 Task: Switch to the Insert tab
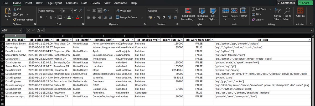point(28,3)
